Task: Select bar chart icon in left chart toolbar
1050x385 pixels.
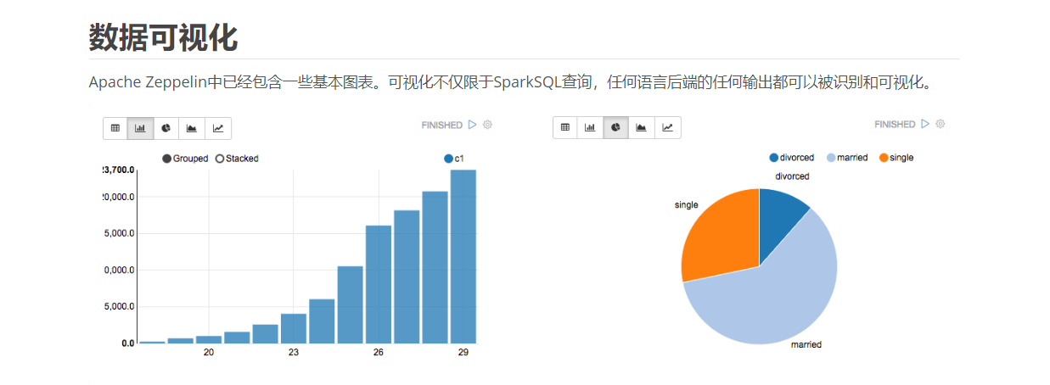Action: point(141,128)
